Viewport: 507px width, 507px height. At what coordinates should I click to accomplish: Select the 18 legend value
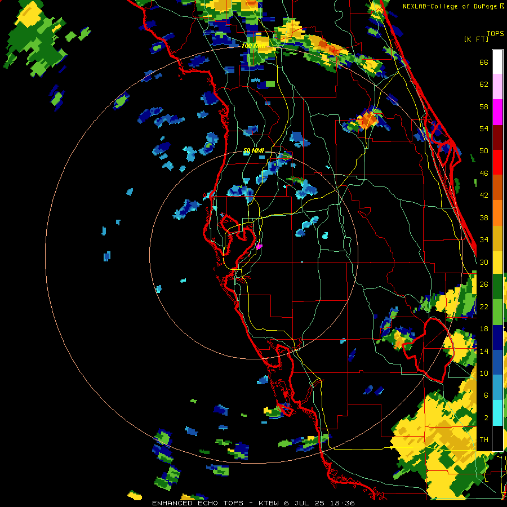click(484, 329)
